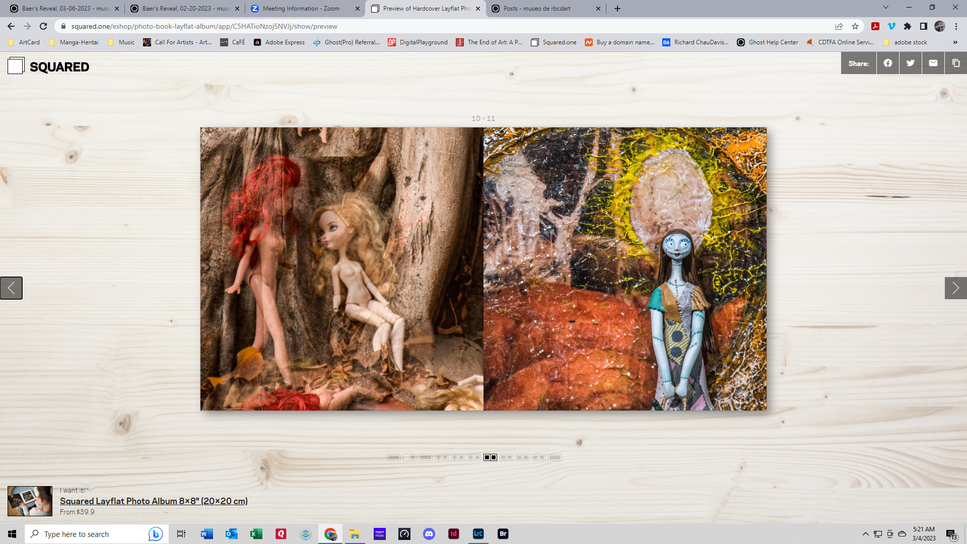Open the Windows Start menu
The width and height of the screenshot is (967, 544).
click(12, 534)
